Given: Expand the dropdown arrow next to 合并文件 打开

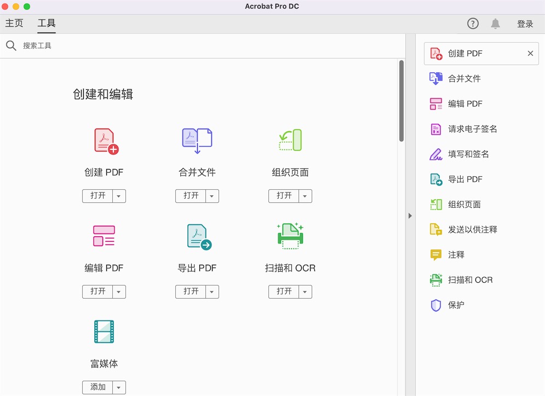Looking at the screenshot, I should (212, 196).
